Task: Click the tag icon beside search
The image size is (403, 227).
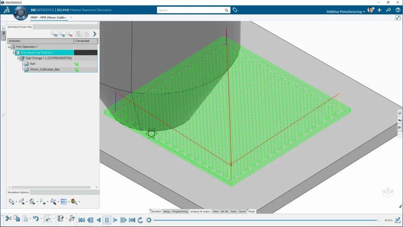Action: (235, 10)
